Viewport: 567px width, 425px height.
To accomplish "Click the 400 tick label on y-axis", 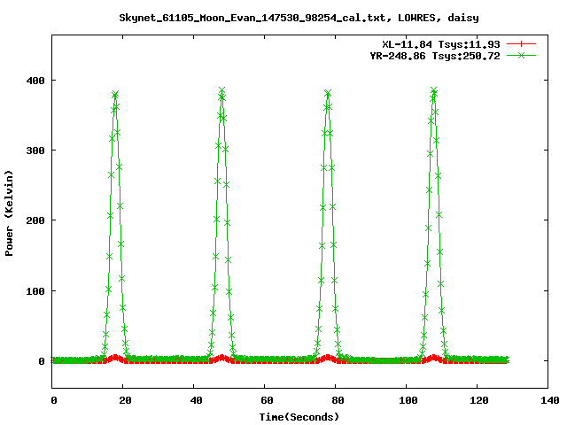I will coord(35,81).
